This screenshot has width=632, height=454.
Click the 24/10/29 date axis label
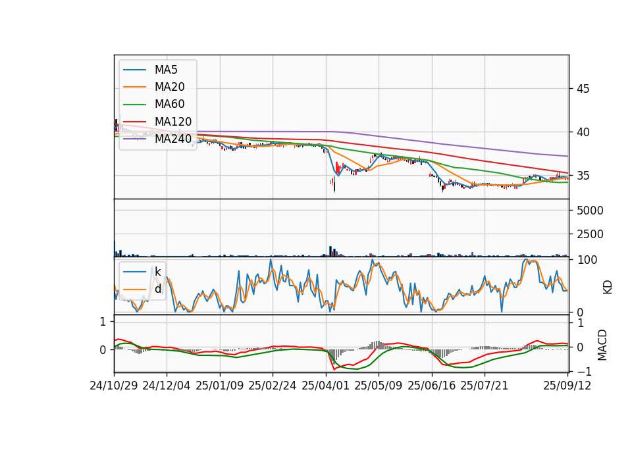[x=114, y=386]
